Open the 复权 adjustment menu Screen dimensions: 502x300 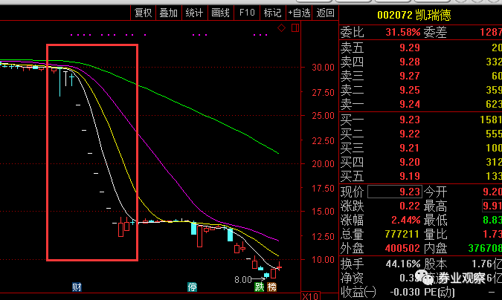(143, 13)
